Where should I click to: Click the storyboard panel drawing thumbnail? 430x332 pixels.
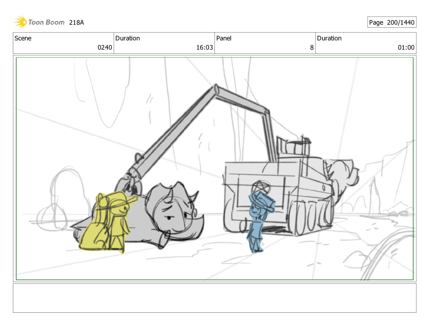tap(215, 168)
